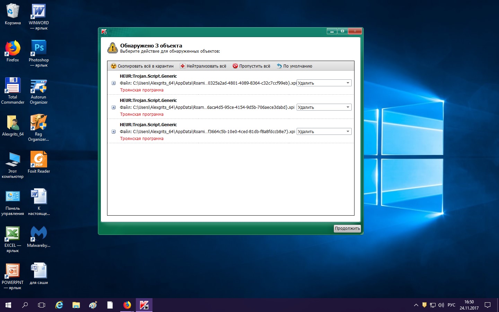Expand first trojan entry with plus icon
The width and height of the screenshot is (499, 312).
pyautogui.click(x=113, y=83)
